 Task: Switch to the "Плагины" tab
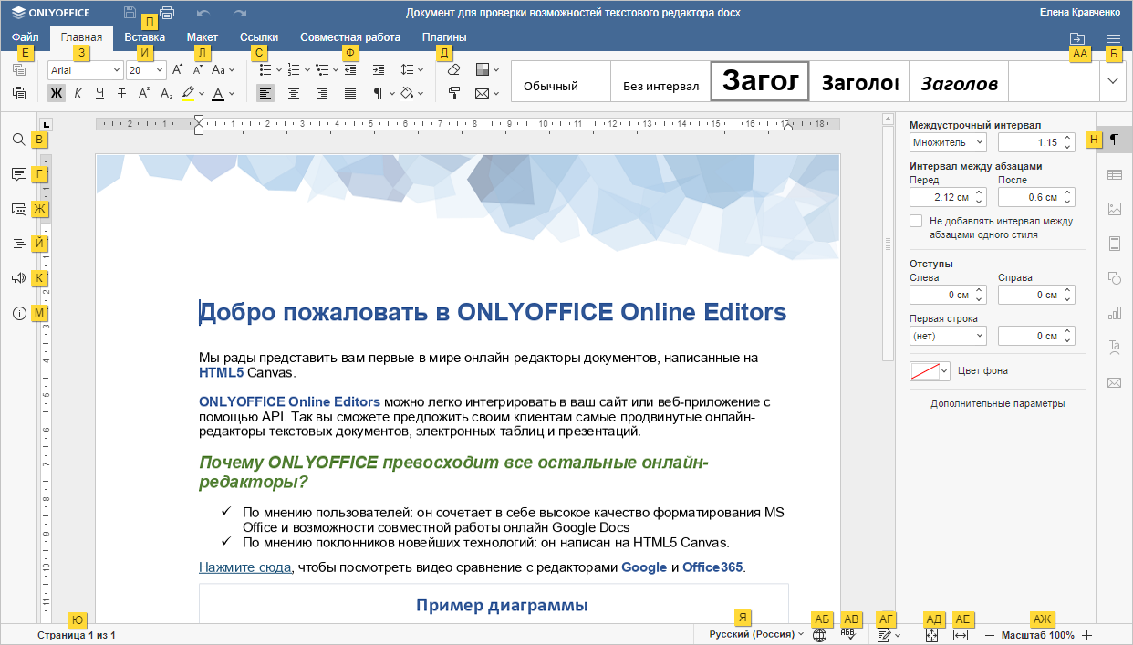coord(444,37)
